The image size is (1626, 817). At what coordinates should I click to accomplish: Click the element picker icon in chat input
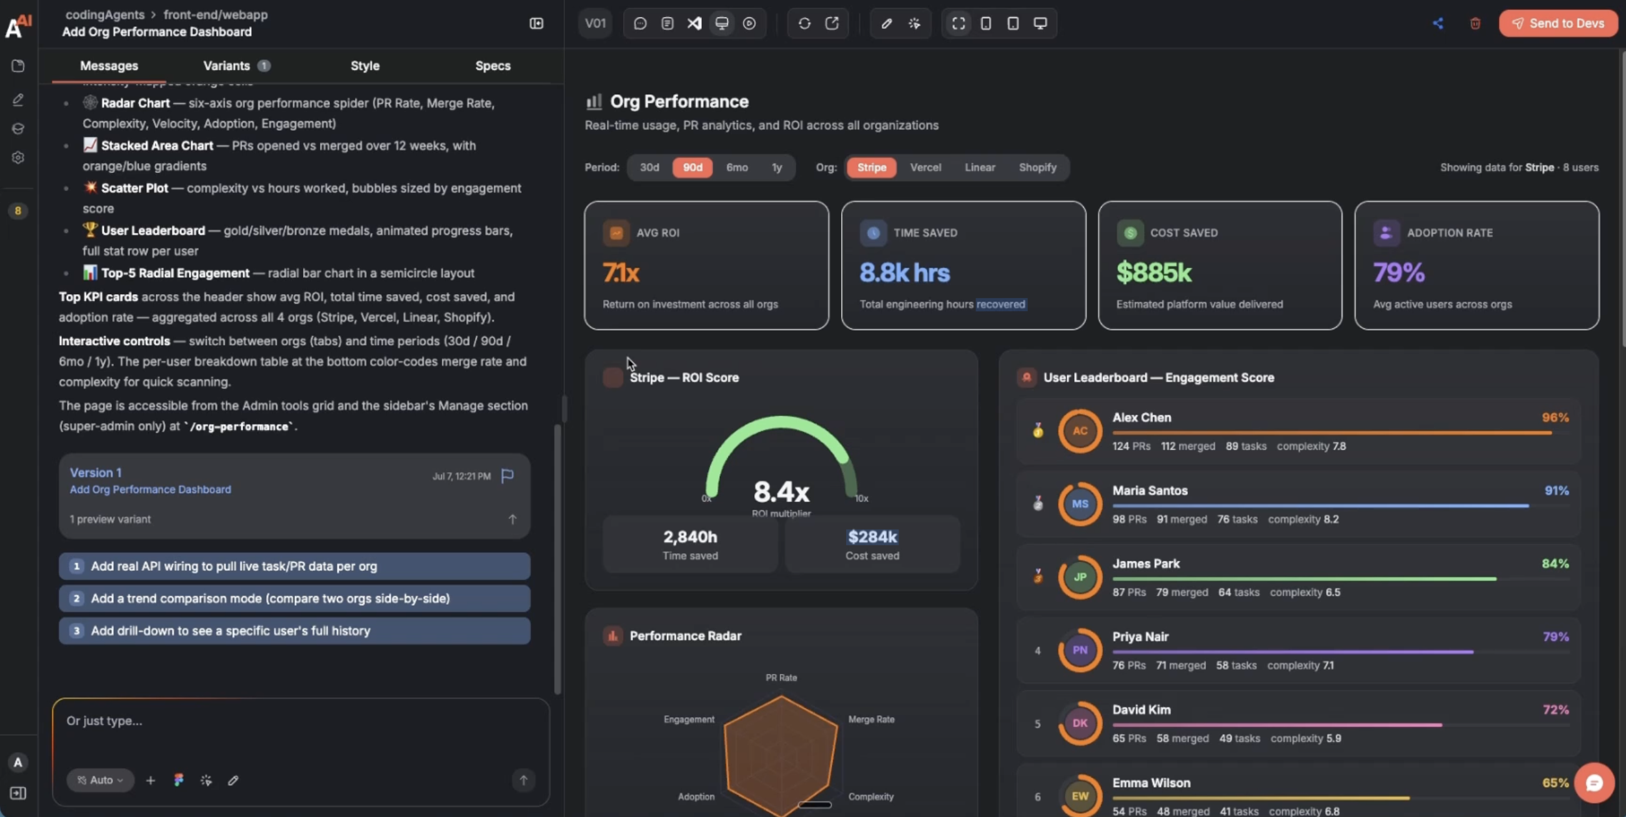coord(206,780)
